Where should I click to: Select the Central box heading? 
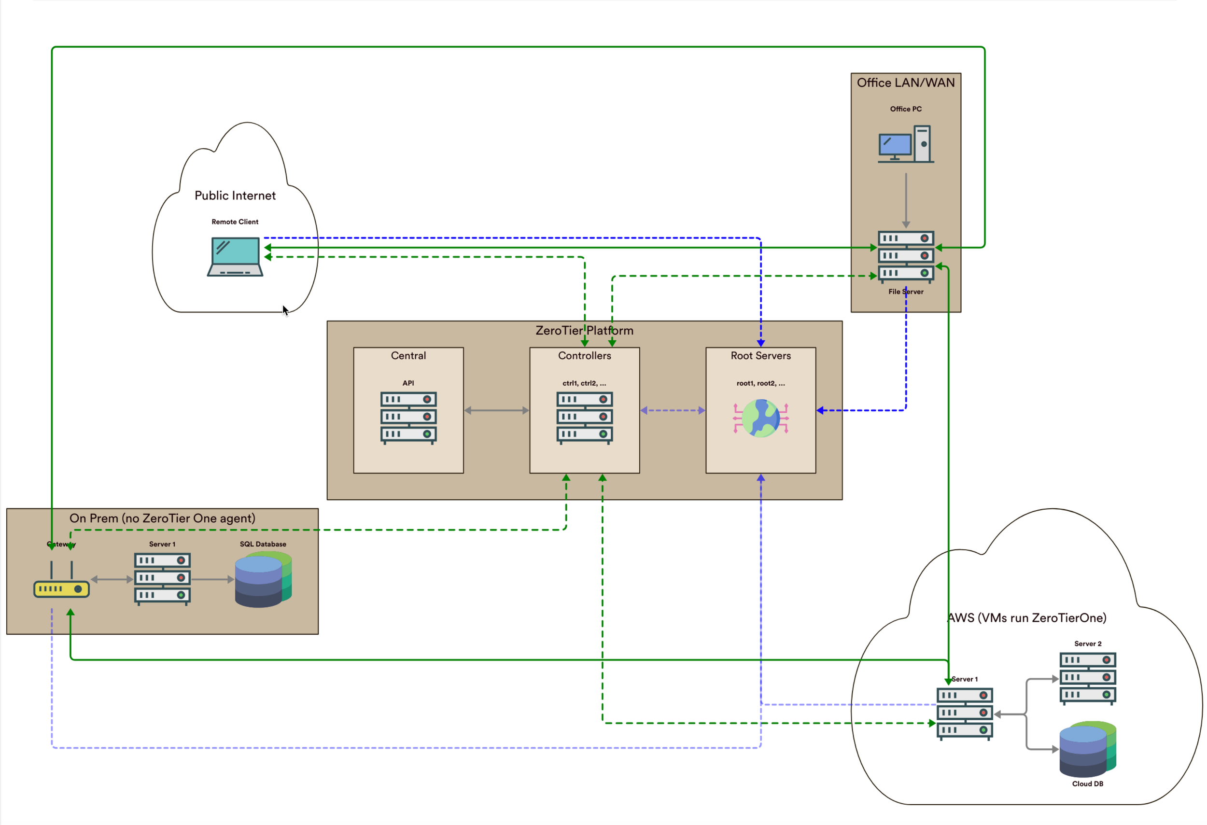click(x=408, y=356)
